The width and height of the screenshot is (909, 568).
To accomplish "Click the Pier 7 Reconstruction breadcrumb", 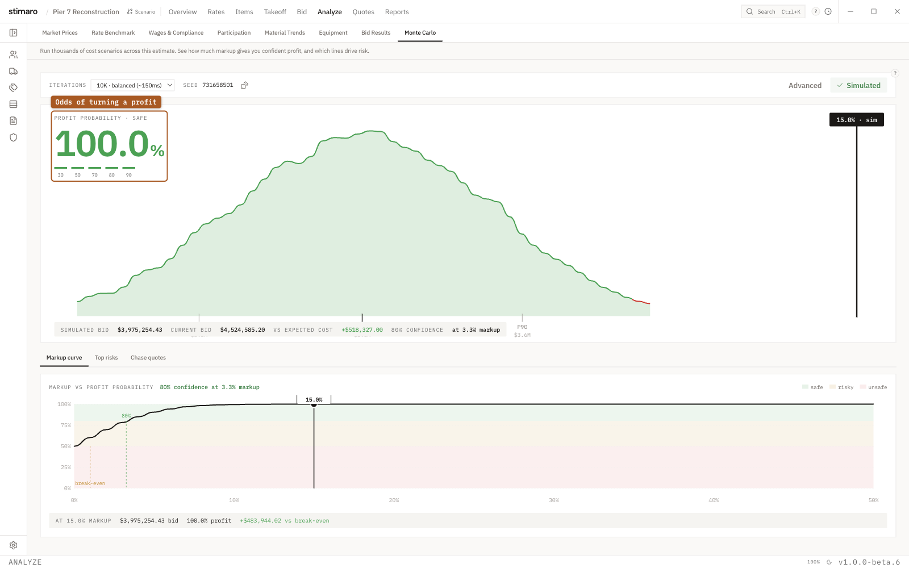I will coord(86,12).
